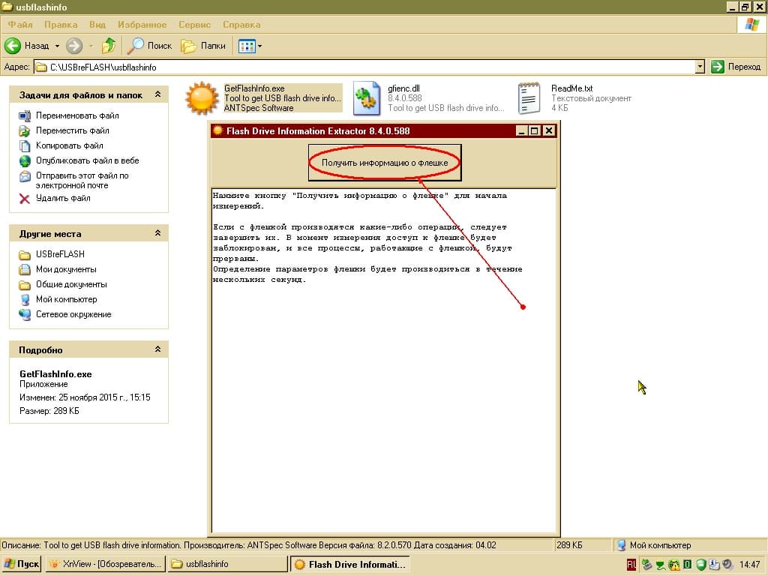Click the Сетевое окружение network icon

pos(25,314)
